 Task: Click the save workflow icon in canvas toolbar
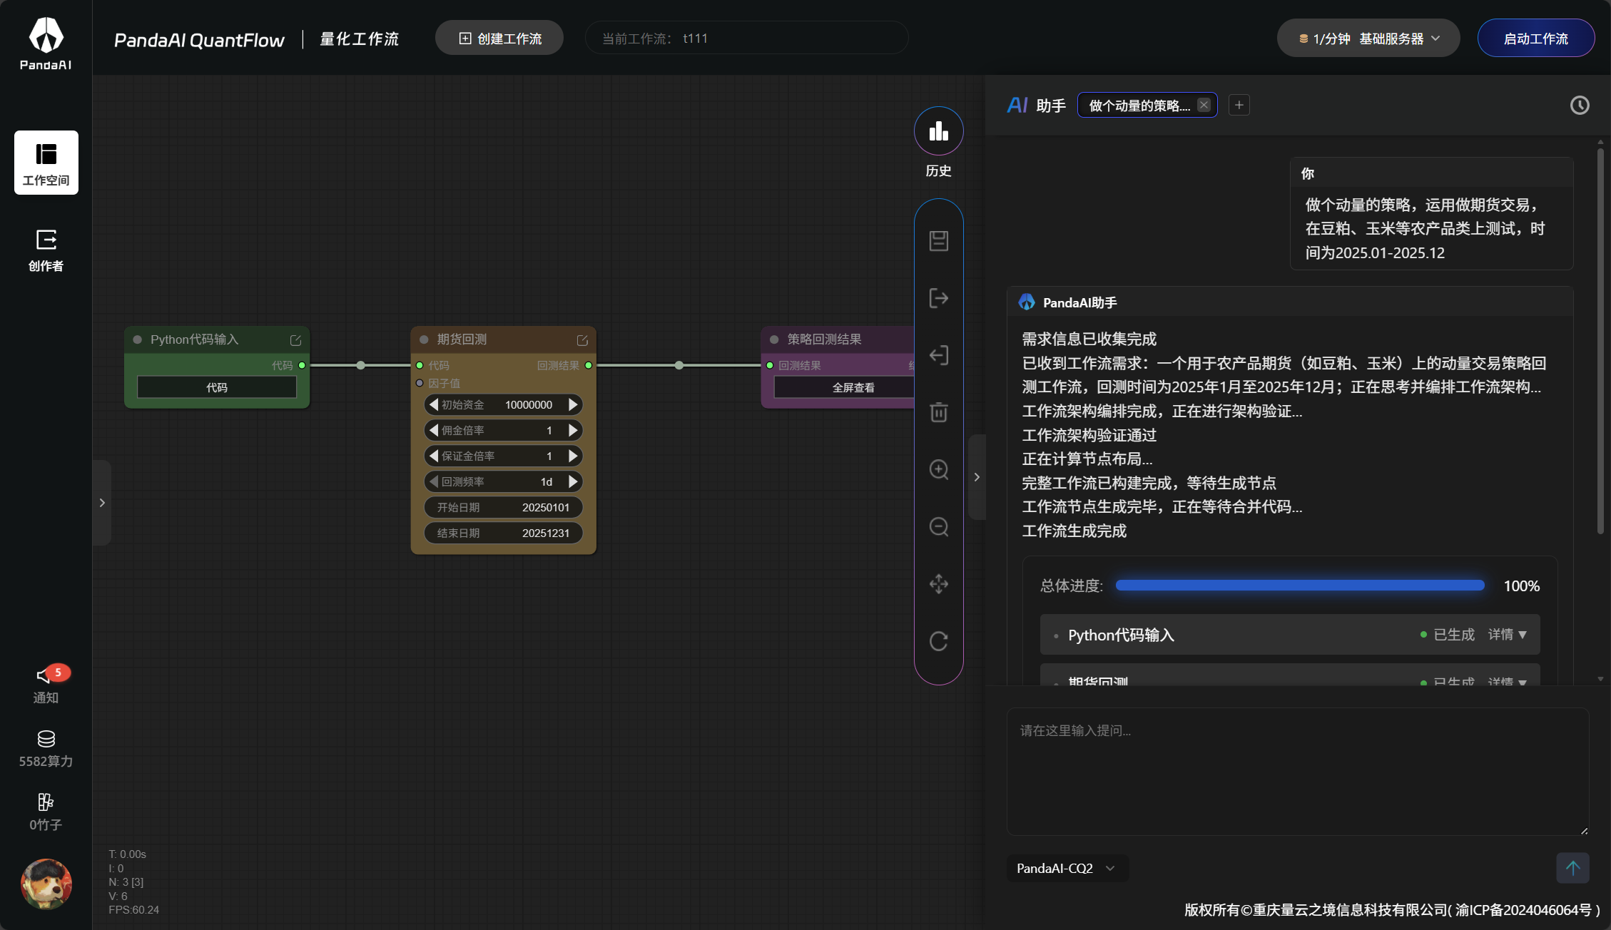[939, 241]
